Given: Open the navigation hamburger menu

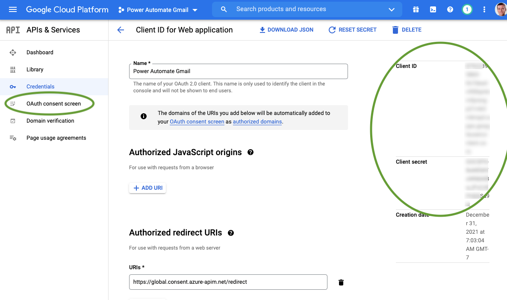Looking at the screenshot, I should coord(12,9).
